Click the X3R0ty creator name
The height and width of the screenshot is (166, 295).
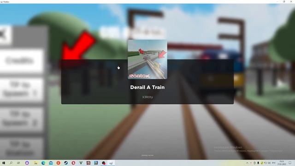point(147,97)
